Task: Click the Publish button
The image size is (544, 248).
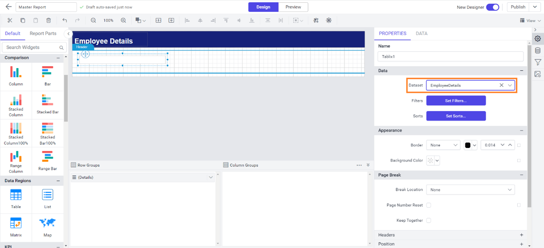Action: point(518,7)
